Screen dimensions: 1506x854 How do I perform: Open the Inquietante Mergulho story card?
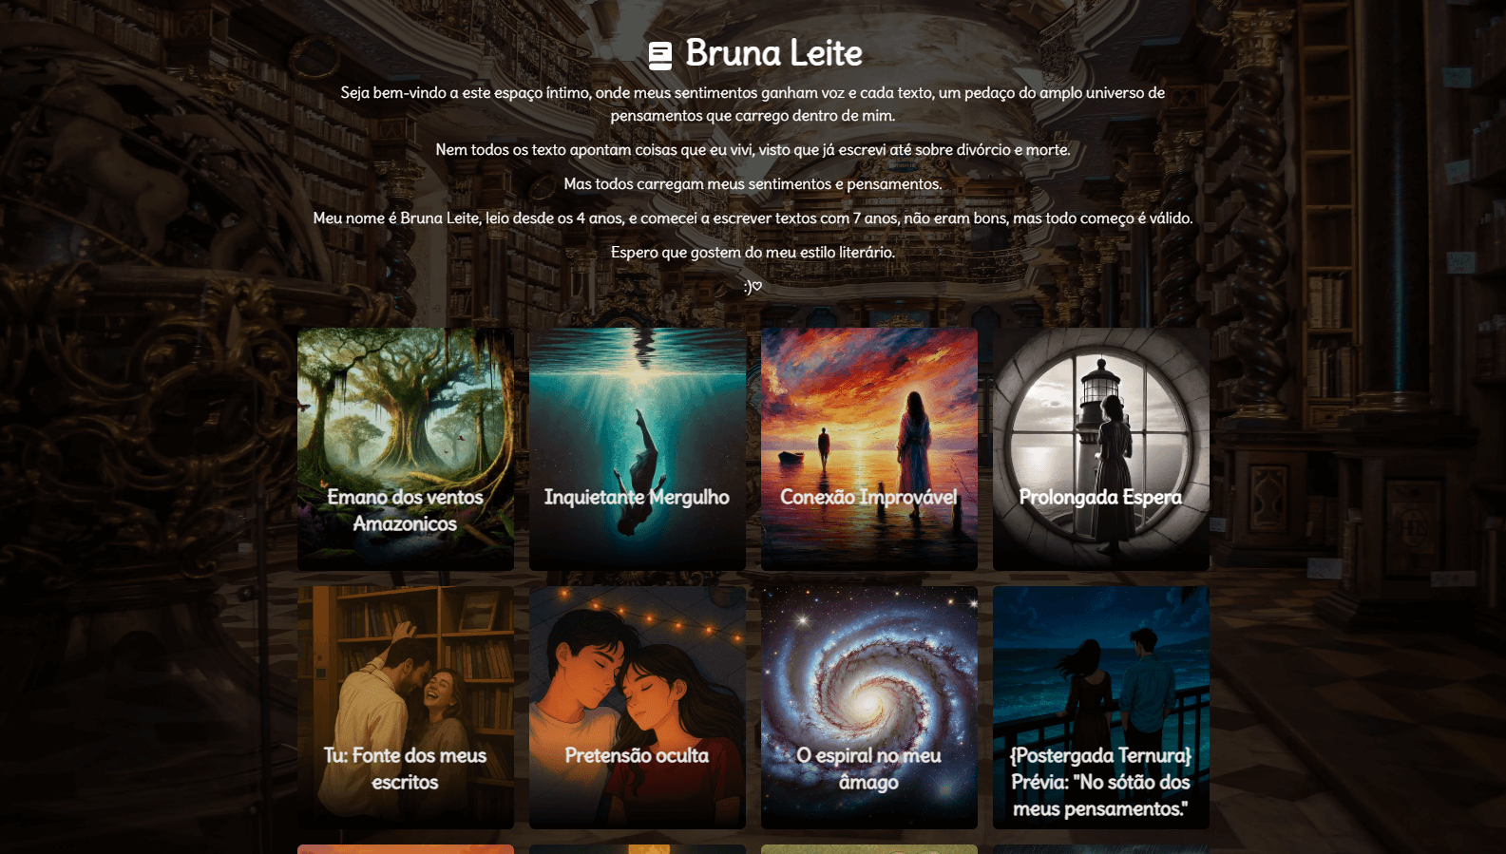638,449
